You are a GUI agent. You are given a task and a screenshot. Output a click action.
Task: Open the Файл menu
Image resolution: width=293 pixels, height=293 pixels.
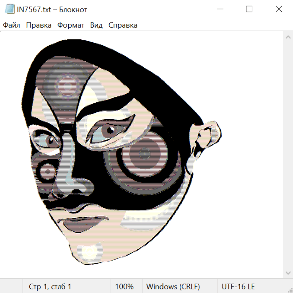point(11,25)
